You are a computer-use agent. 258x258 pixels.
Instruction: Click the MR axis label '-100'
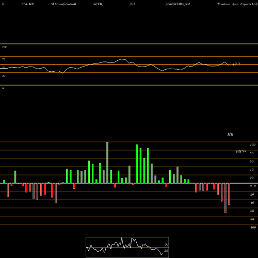click(253, 228)
